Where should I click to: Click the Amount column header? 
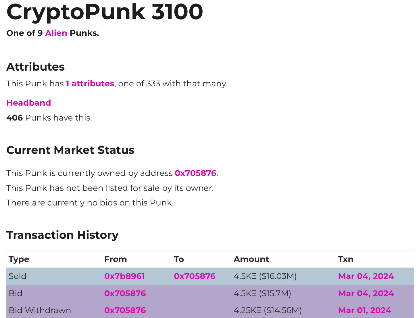[x=251, y=259]
